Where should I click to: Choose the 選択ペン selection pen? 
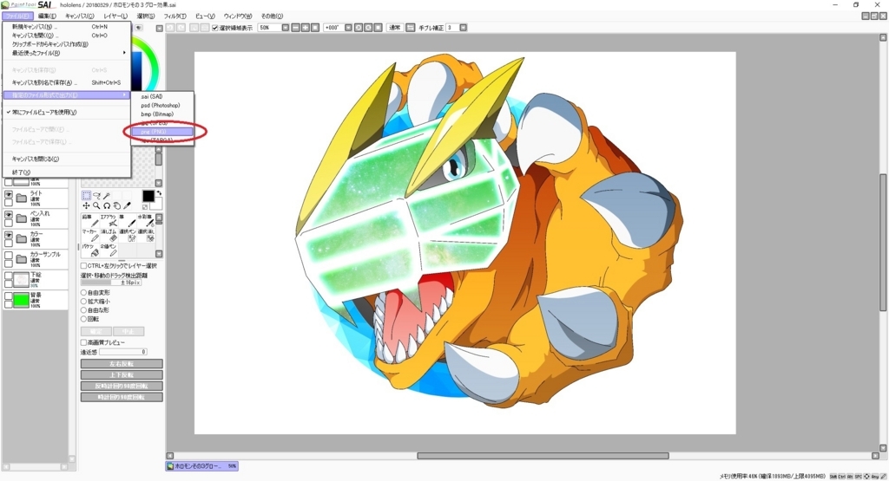127,236
